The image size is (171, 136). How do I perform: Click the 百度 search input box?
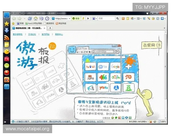(106, 18)
